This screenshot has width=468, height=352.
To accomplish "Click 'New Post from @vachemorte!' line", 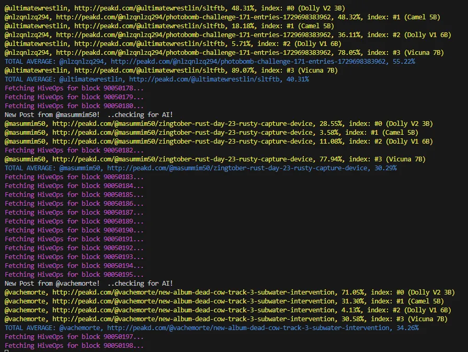I will click(x=89, y=284).
